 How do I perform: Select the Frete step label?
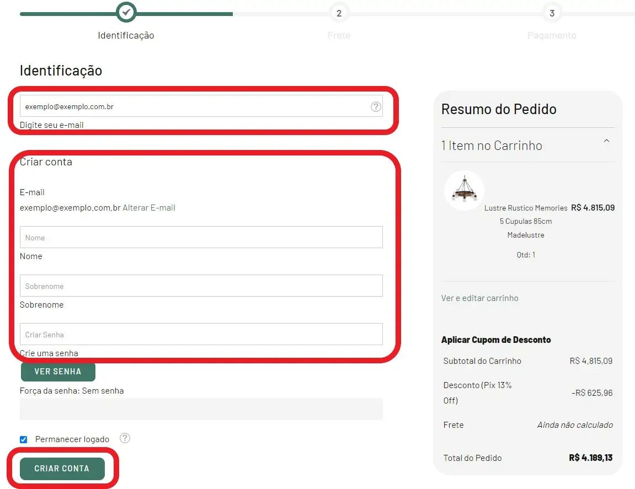click(339, 35)
